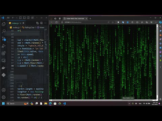The width and height of the screenshot is (162, 121).
Task: Open Run and Debug view
Action: coord(4,46)
